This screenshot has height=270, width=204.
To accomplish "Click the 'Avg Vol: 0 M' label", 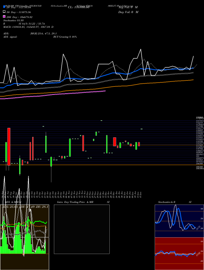I will tap(128, 7).
